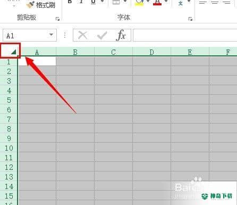Cancel entry with the X icon
Viewport: 237px width, 205px height.
point(82,35)
